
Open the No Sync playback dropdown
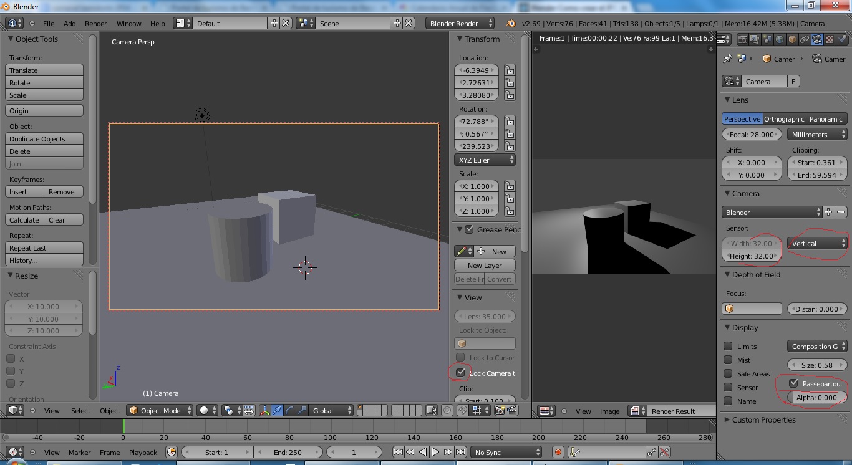[x=506, y=452]
